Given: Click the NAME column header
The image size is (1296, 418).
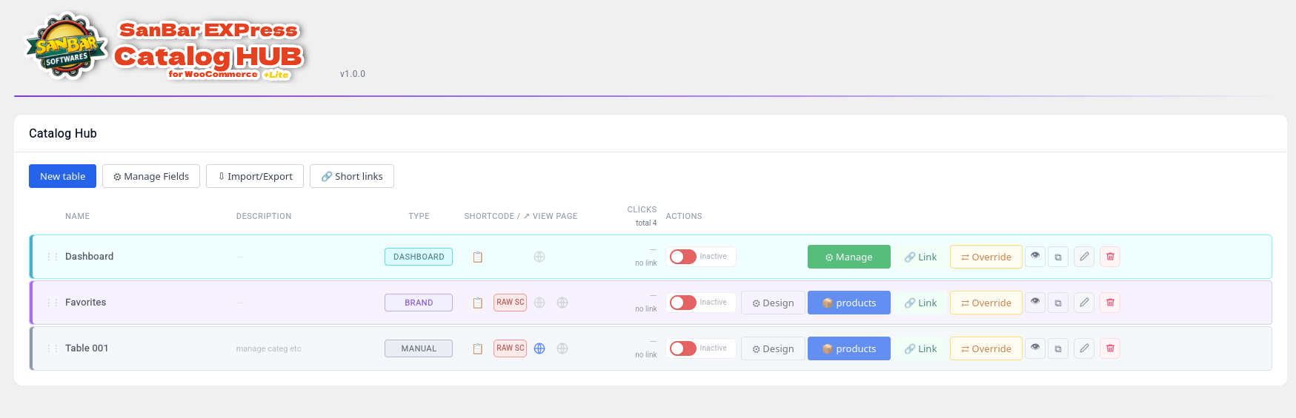Looking at the screenshot, I should (77, 216).
